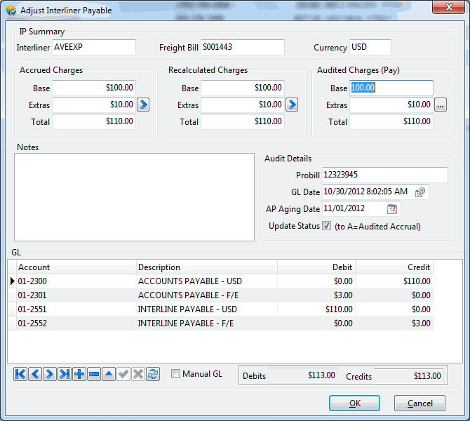Click Recalculated Charges Extras field

(x=243, y=105)
